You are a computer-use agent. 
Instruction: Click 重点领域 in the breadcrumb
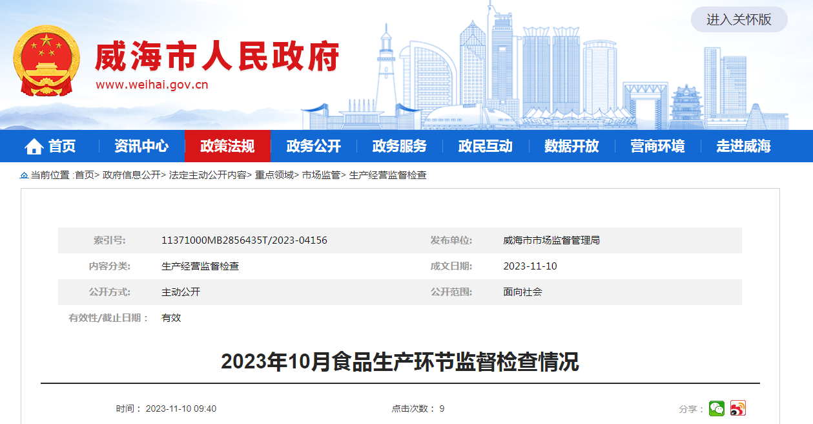[x=274, y=175]
